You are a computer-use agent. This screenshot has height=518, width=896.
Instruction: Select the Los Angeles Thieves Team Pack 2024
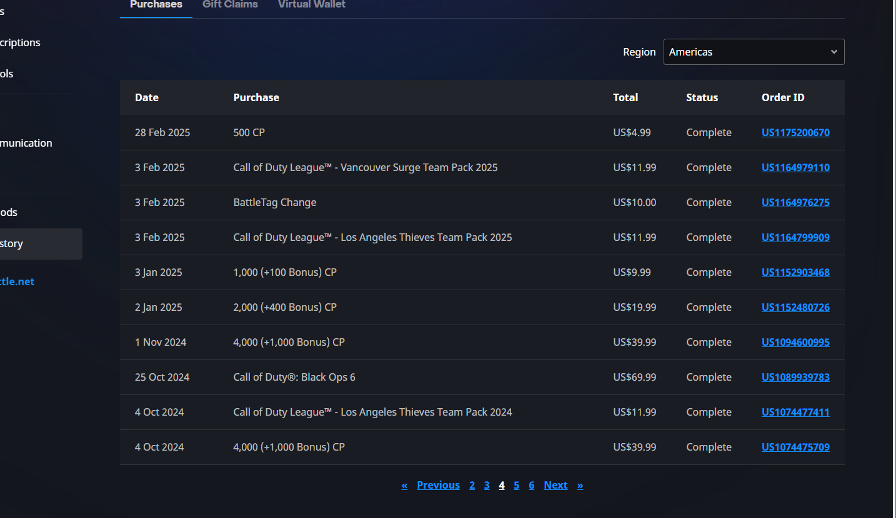[x=372, y=412]
